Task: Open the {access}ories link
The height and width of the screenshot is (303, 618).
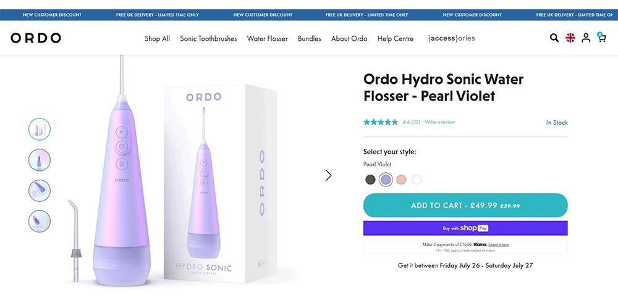Action: point(451,38)
